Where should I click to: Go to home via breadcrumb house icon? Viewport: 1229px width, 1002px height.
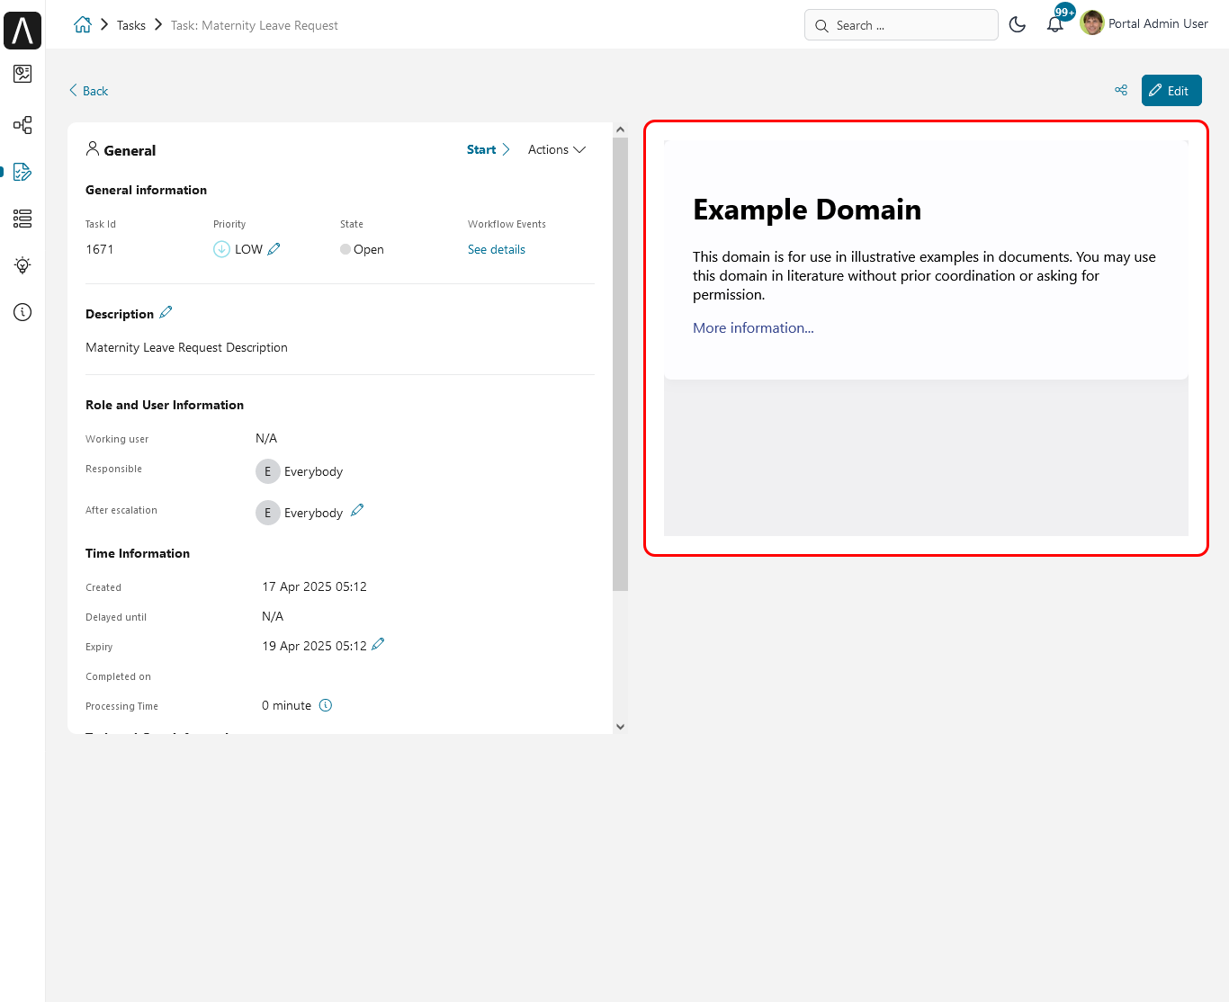tap(83, 24)
